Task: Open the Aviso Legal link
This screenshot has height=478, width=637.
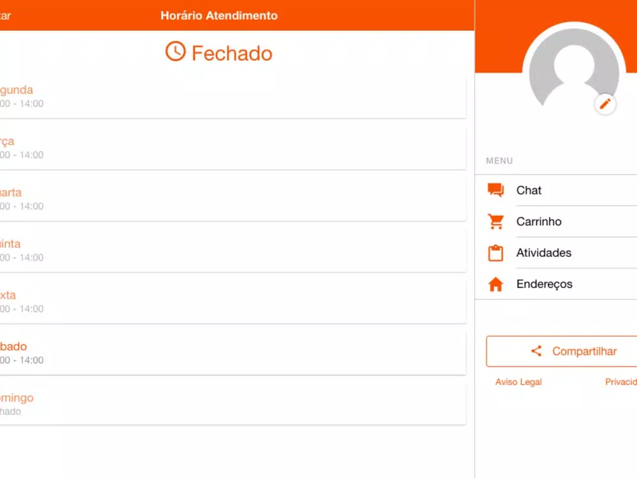Action: [x=519, y=382]
